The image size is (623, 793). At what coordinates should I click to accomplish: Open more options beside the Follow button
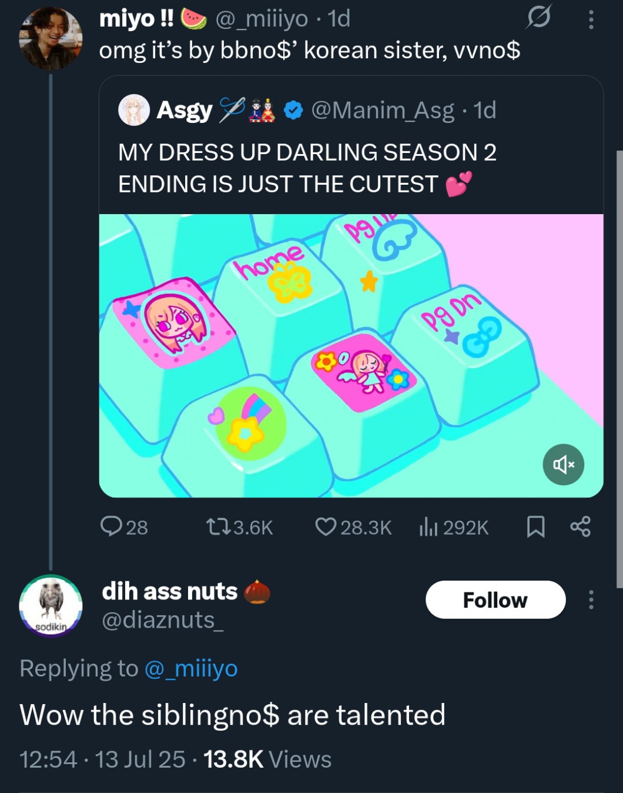click(591, 599)
